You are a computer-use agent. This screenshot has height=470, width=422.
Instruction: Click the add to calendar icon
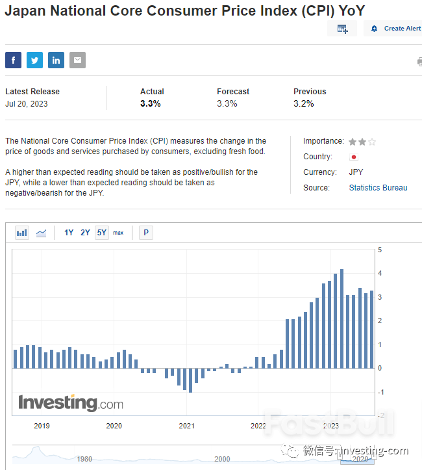pos(342,29)
